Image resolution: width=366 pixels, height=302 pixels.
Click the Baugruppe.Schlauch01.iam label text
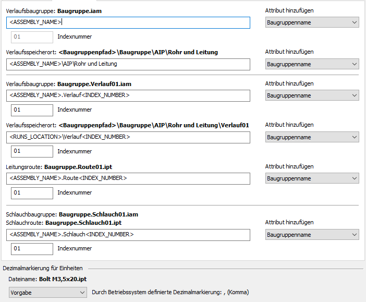[98, 214]
